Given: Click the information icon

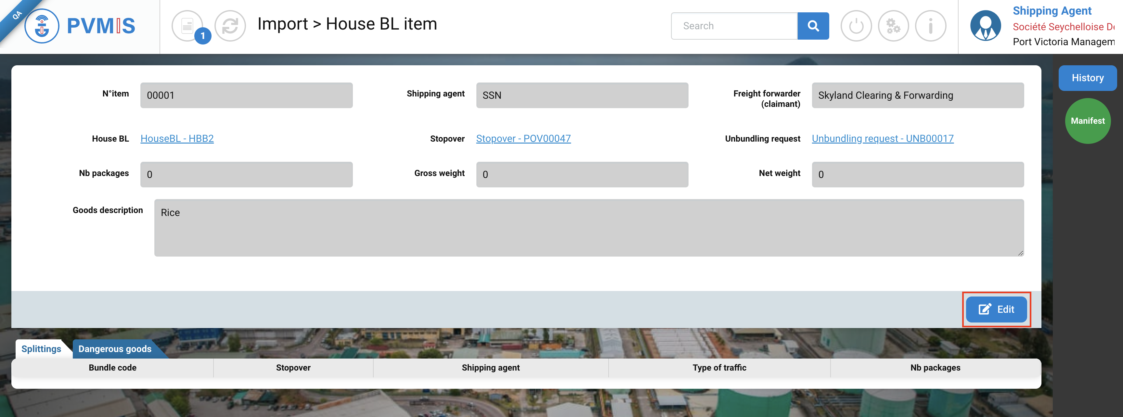Looking at the screenshot, I should [x=930, y=26].
